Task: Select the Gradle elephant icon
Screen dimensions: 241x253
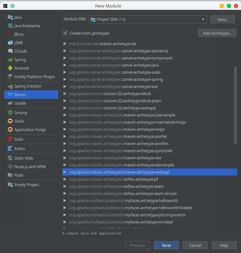Action: point(10,103)
